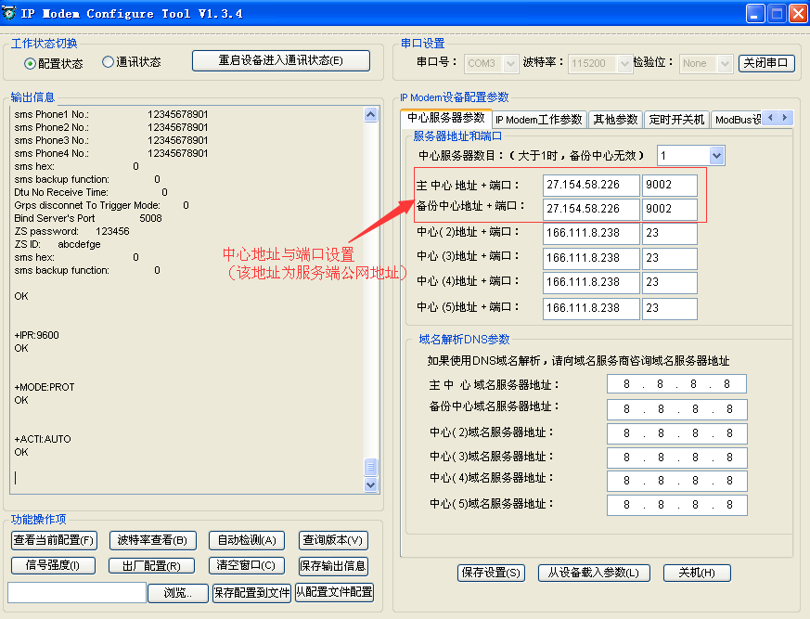Open the 串口号 COM3 dropdown
The width and height of the screenshot is (810, 619).
click(510, 63)
